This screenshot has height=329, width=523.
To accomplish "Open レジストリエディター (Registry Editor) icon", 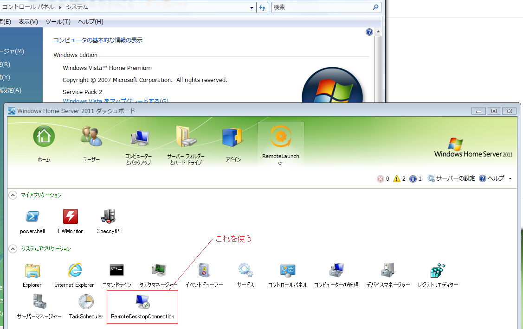I will (438, 275).
